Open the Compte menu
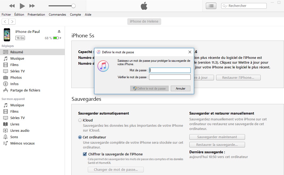 pos(75,15)
